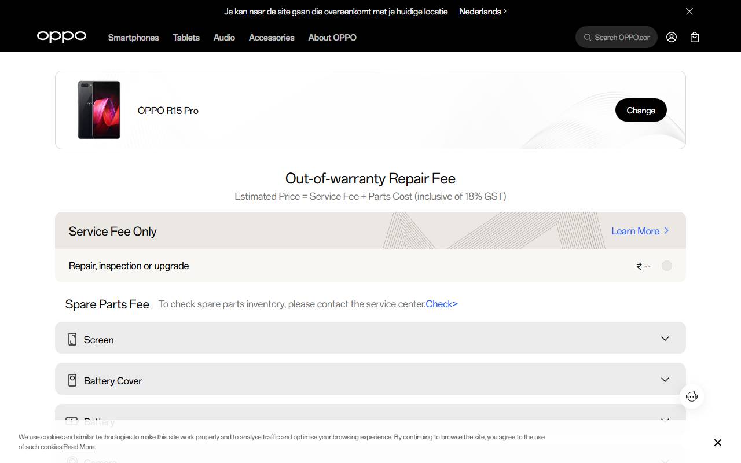
Task: Click the Check> spare parts inventory link
Action: tap(442, 304)
